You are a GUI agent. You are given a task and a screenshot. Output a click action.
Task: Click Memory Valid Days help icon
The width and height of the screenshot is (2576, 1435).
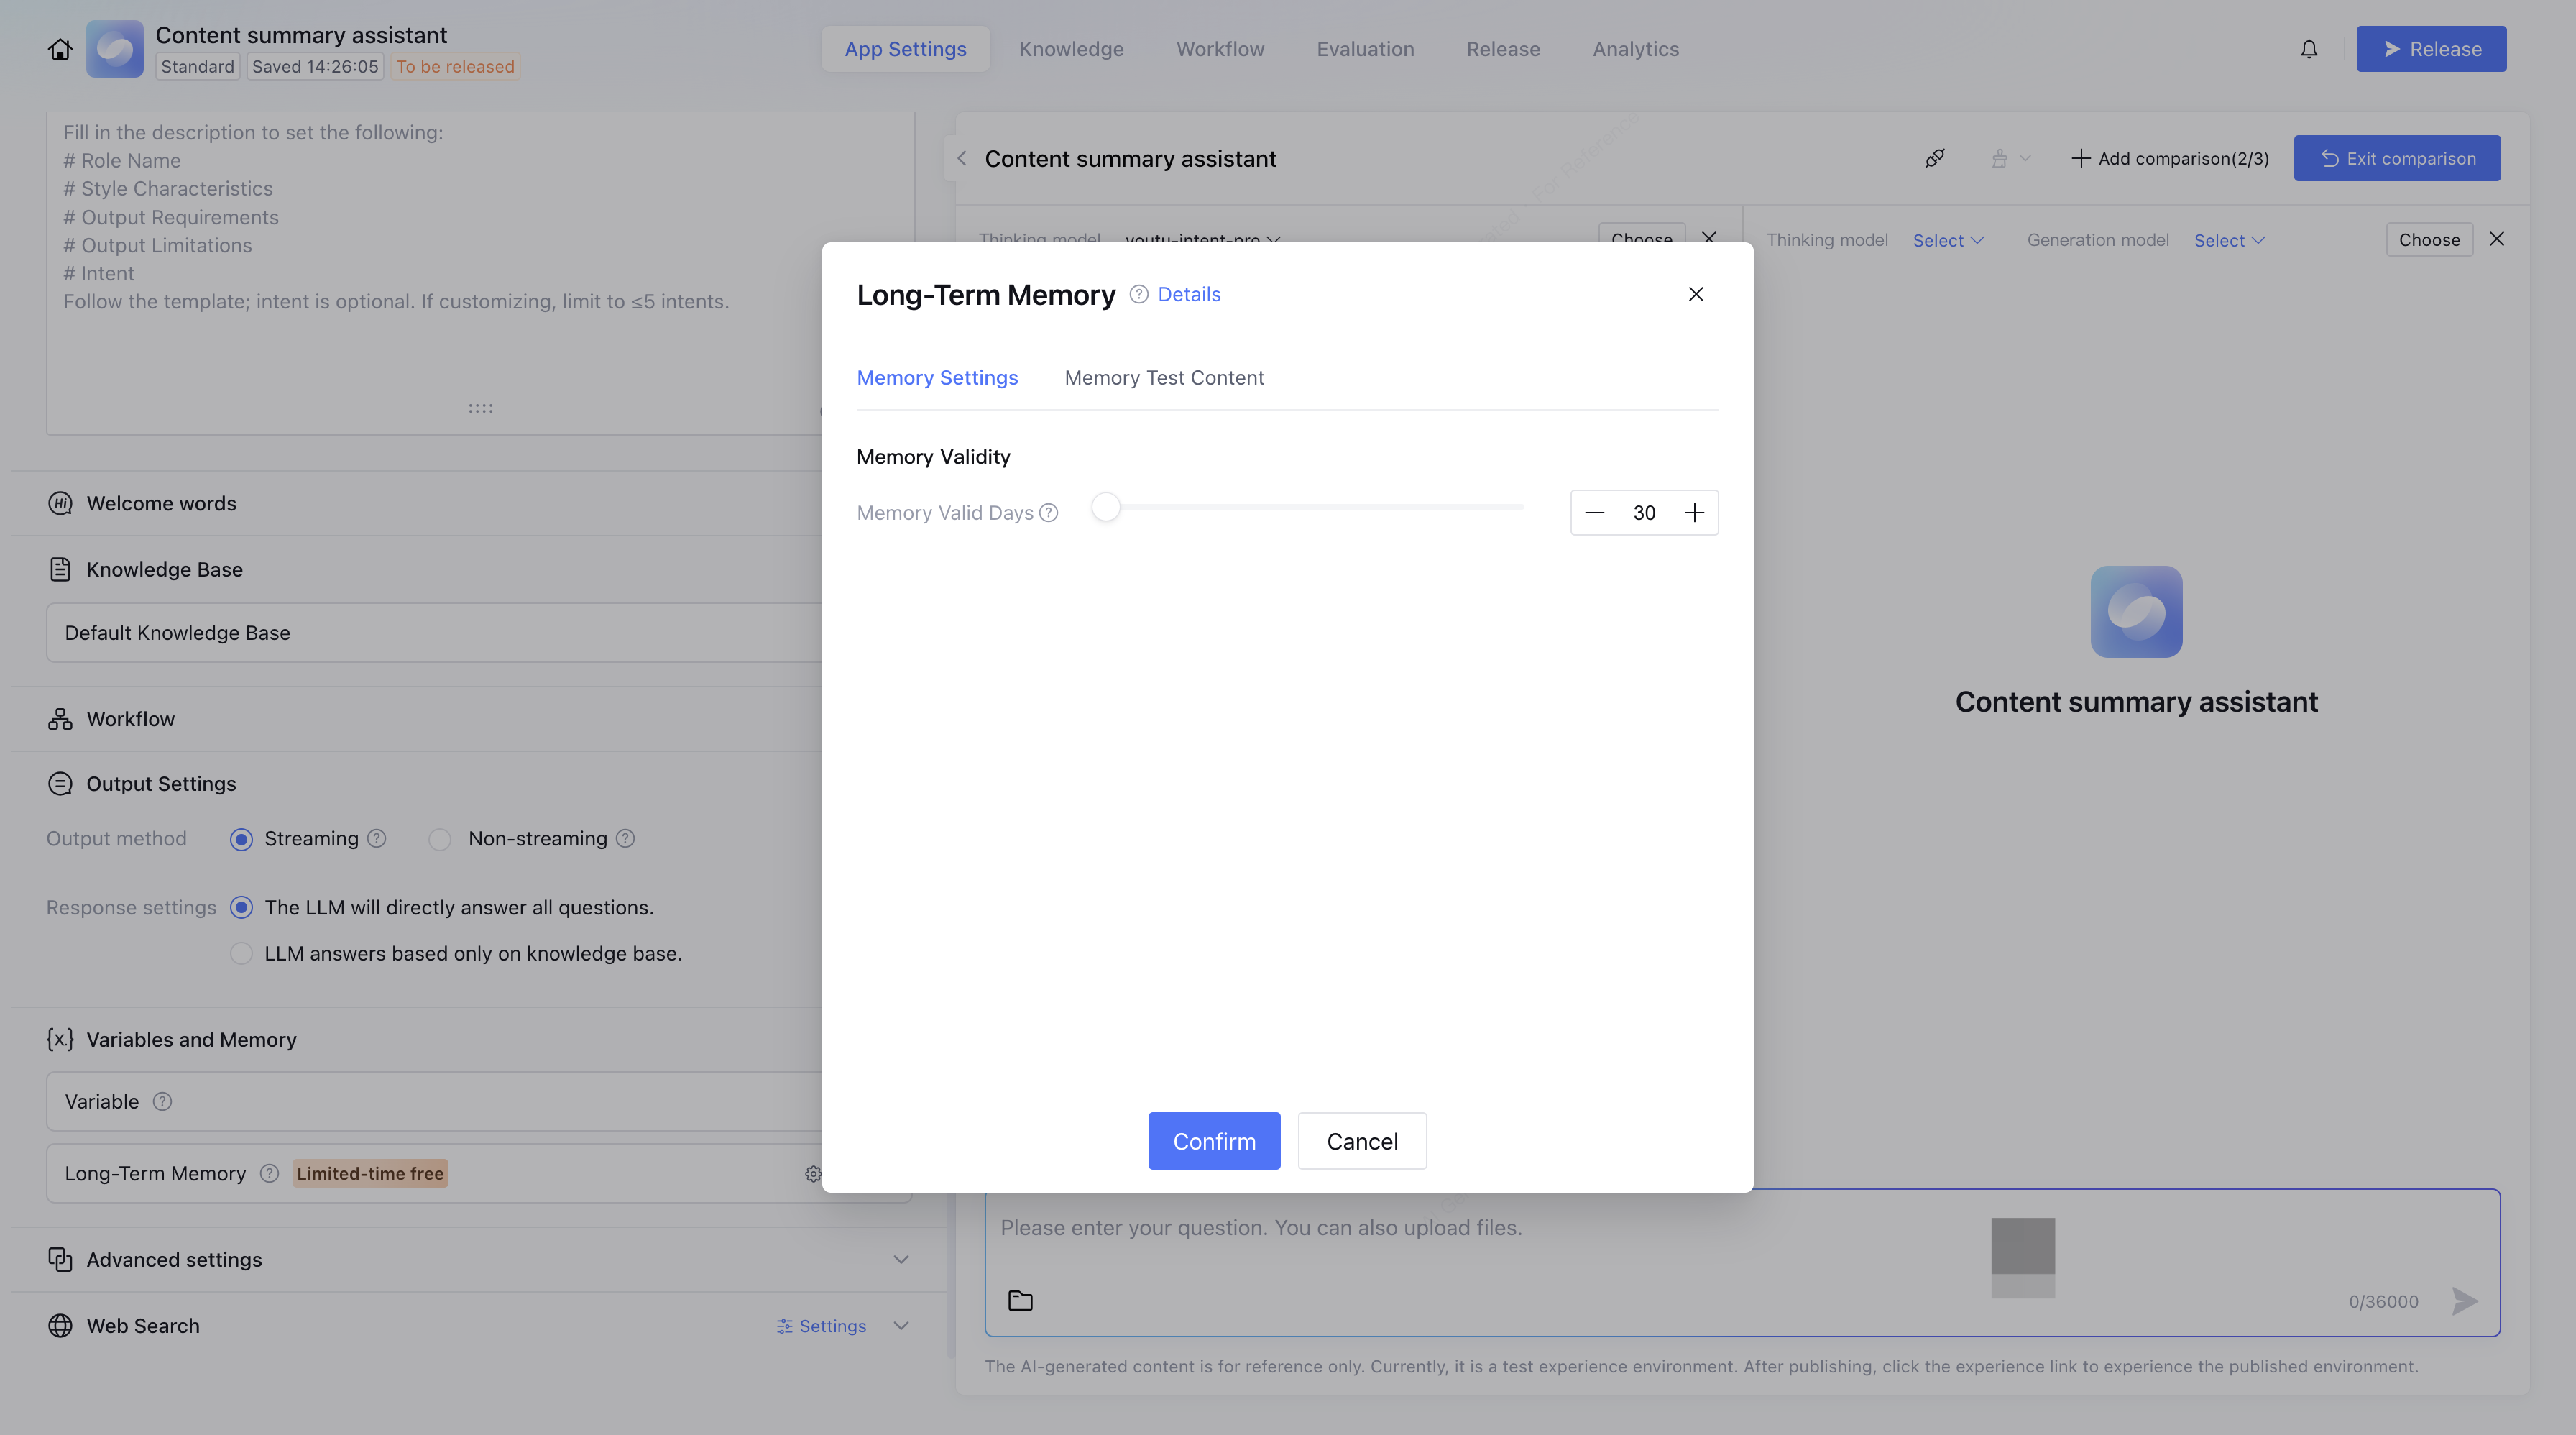pos(1048,513)
